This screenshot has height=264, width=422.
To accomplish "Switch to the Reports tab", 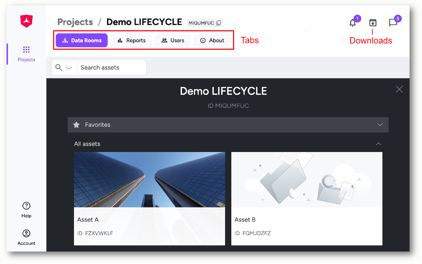I will [131, 40].
